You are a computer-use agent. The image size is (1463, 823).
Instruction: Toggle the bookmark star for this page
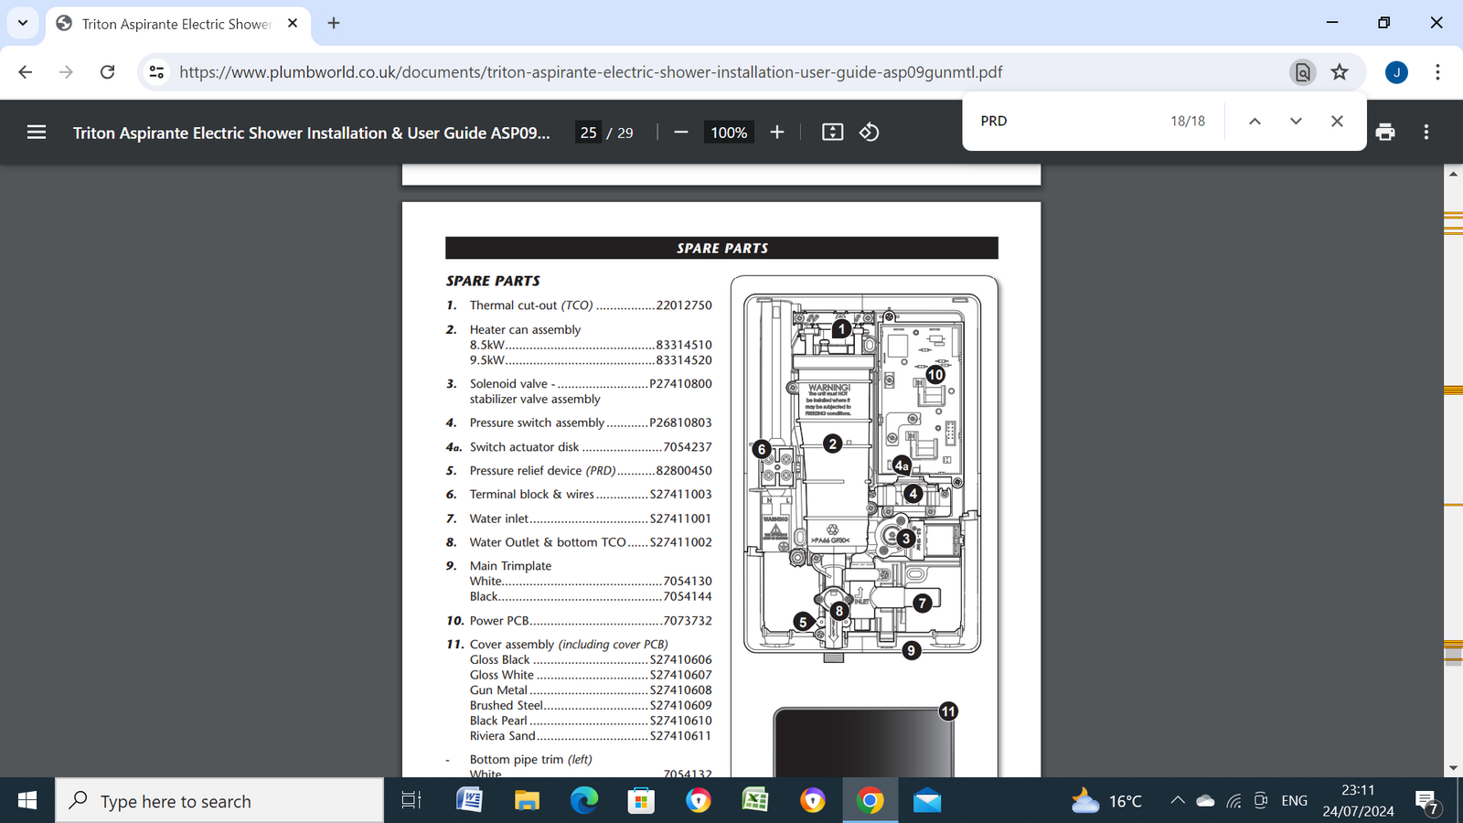[1340, 71]
